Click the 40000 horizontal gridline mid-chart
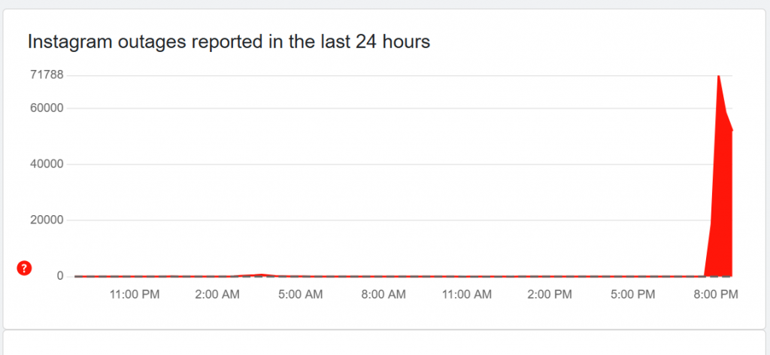This screenshot has width=770, height=355. [x=391, y=164]
